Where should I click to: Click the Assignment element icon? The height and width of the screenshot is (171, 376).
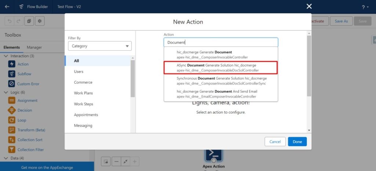pyautogui.click(x=11, y=101)
